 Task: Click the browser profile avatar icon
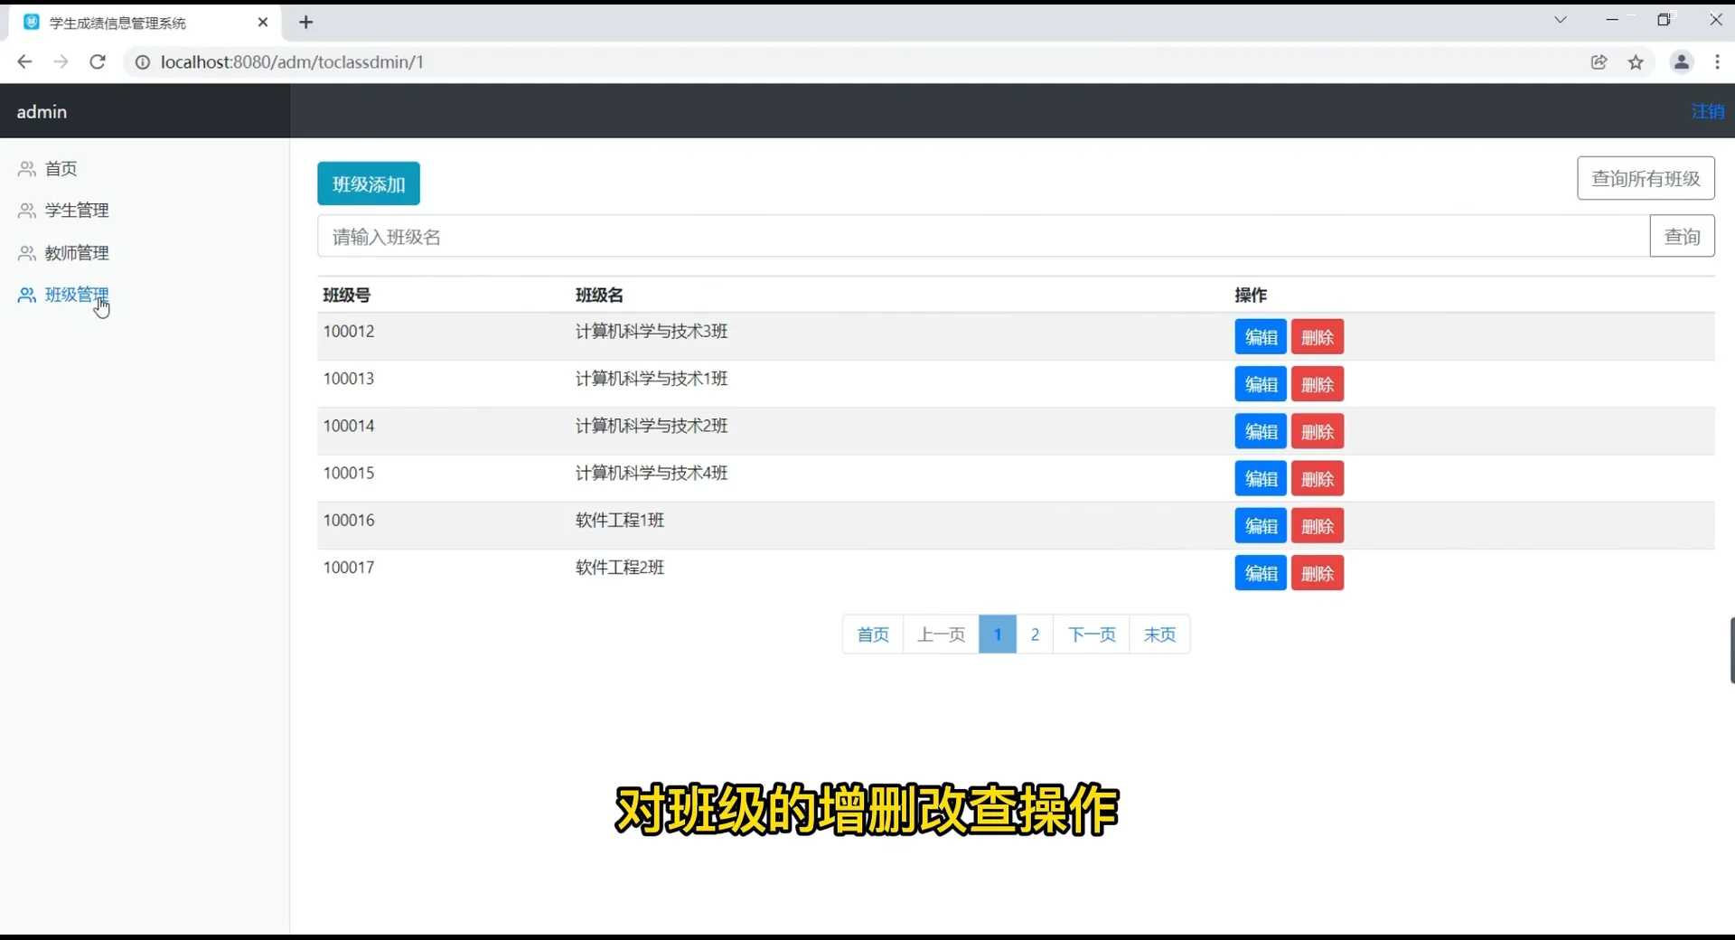1681,61
